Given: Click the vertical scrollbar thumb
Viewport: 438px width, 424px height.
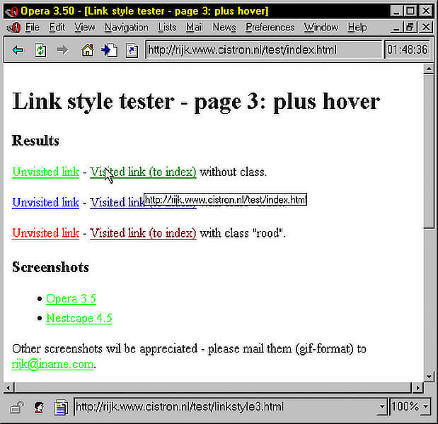Looking at the screenshot, I should point(429,151).
